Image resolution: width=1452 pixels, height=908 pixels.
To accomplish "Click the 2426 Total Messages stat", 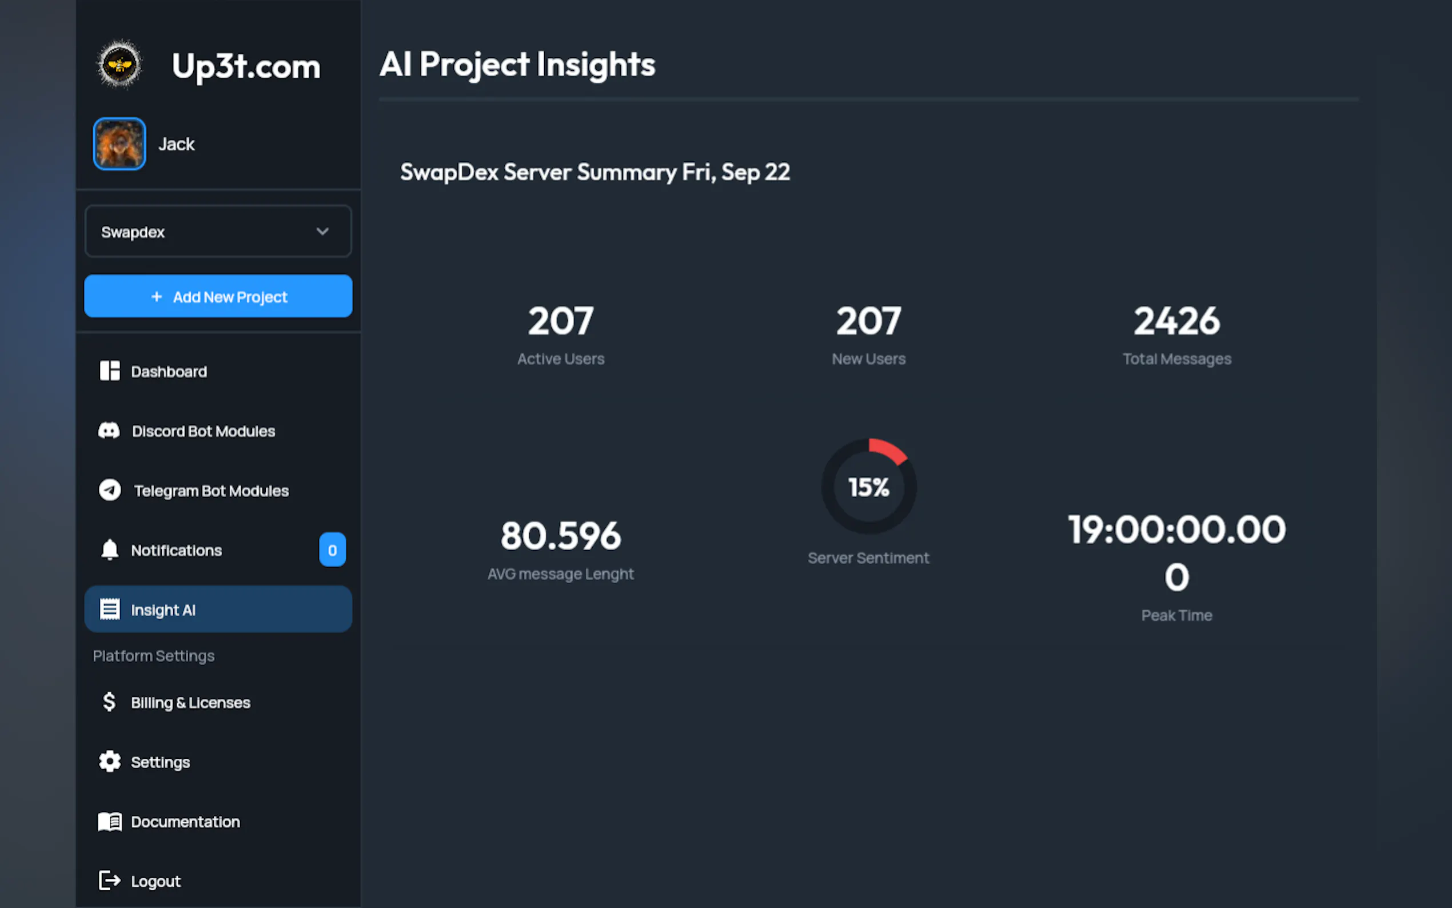I will [1176, 321].
